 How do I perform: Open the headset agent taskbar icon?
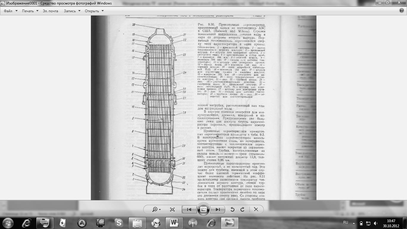click(x=156, y=223)
